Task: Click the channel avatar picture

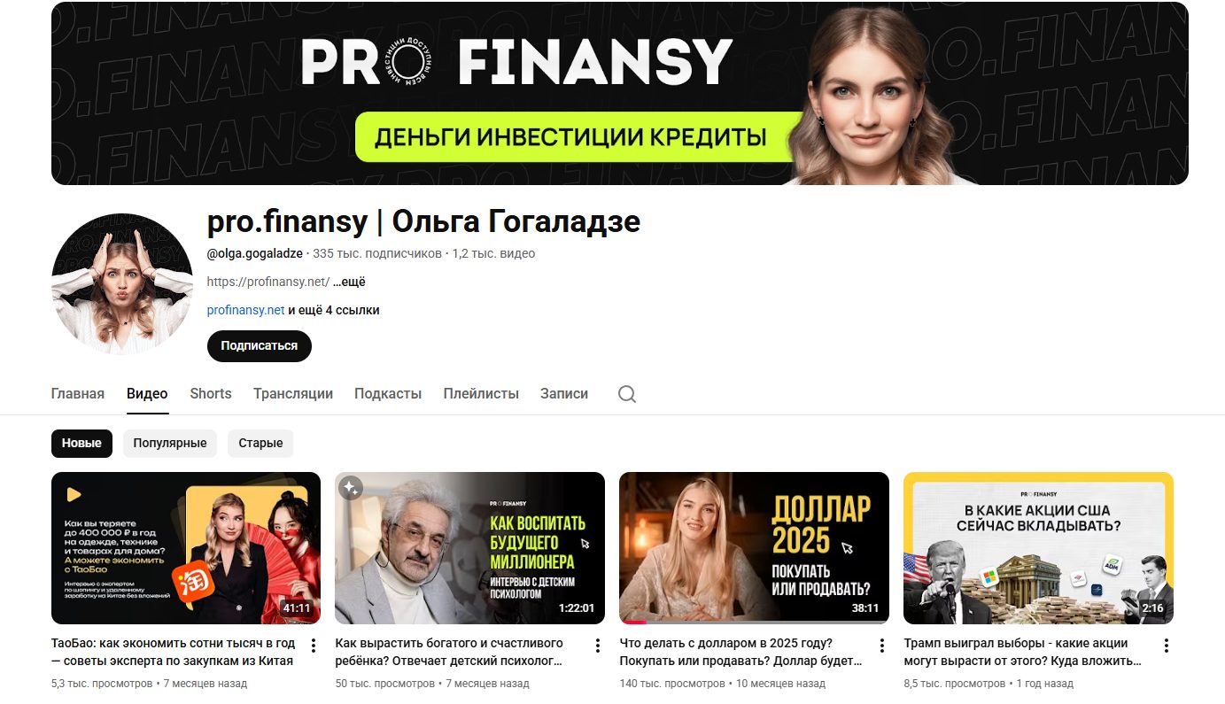Action: click(x=122, y=283)
